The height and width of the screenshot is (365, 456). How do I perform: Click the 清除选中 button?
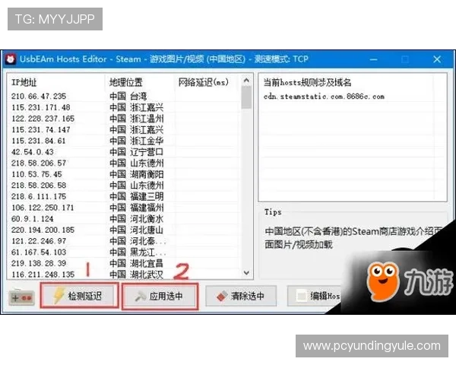coord(241,296)
